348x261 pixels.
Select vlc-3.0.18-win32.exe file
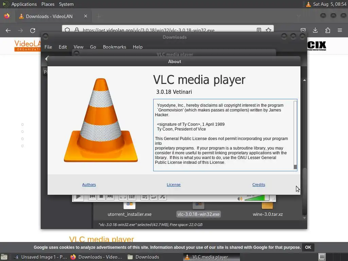pyautogui.click(x=198, y=214)
